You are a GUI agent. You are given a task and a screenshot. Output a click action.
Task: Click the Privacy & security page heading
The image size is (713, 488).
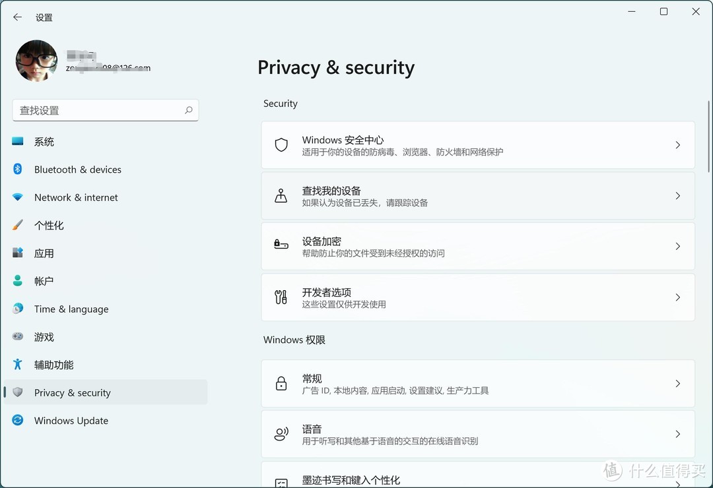click(336, 68)
